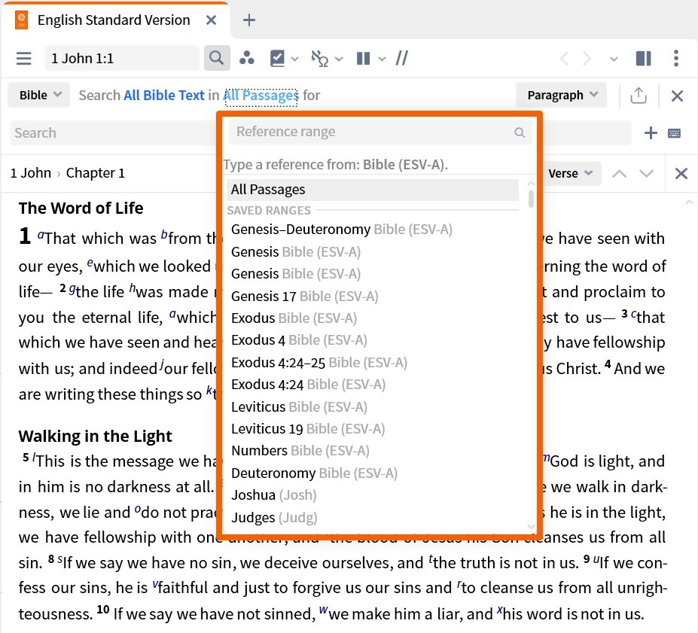Open the Bible search type dropdown
This screenshot has width=698, height=633.
39,95
